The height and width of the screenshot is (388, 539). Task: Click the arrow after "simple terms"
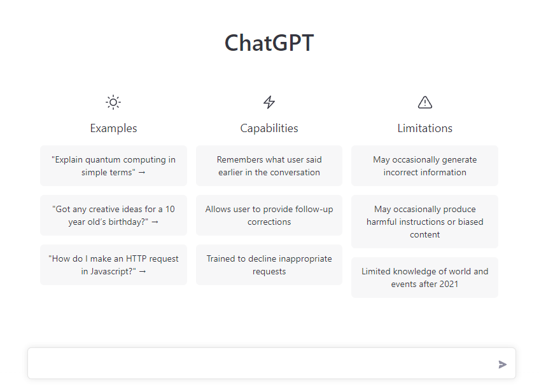click(142, 173)
